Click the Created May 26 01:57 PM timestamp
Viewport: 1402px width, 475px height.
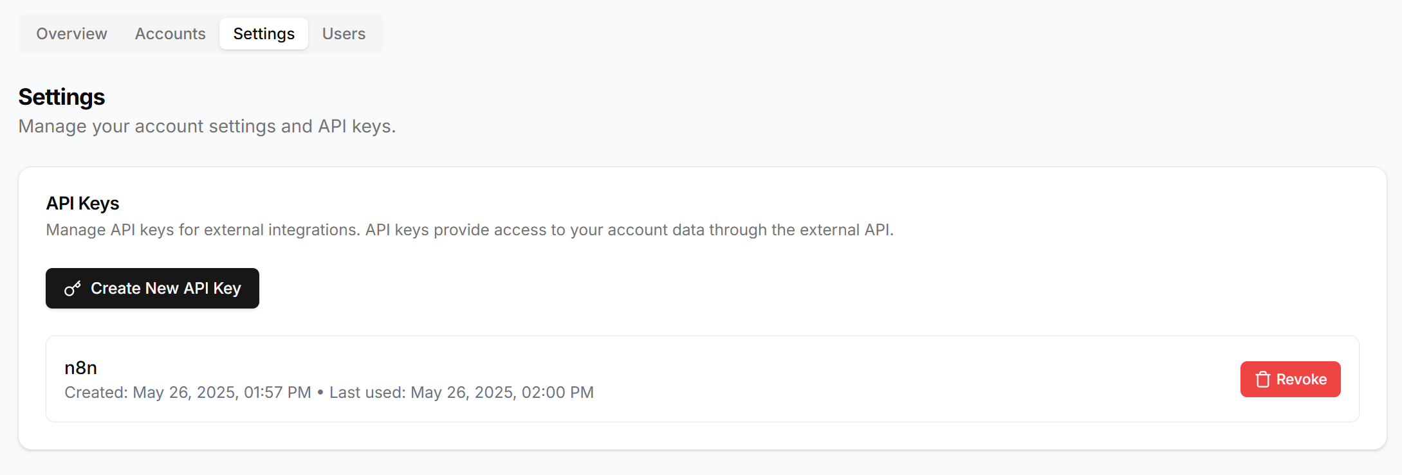click(x=188, y=392)
